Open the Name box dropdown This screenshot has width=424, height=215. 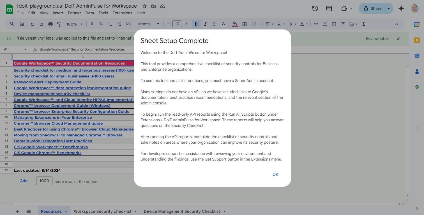pyautogui.click(x=25, y=49)
